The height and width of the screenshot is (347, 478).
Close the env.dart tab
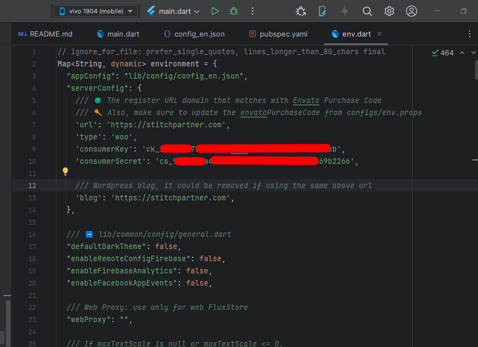379,34
